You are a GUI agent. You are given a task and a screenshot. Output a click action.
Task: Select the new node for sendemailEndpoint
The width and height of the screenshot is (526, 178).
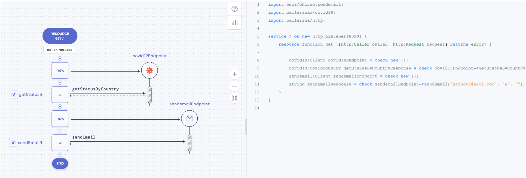(x=60, y=119)
